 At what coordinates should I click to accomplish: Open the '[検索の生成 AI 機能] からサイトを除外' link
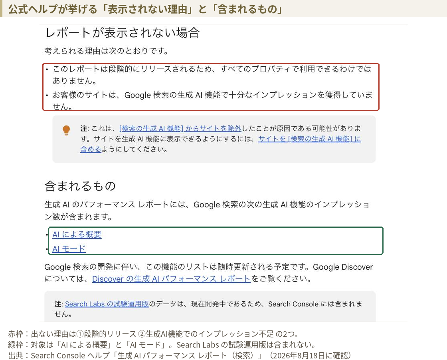click(180, 129)
